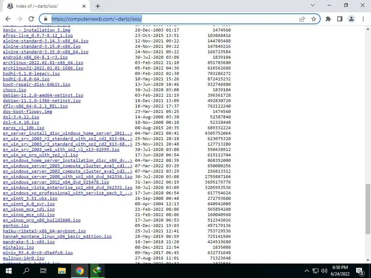Open the taskbar clock showing 6:50 PM
This screenshot has width=371, height=278.
tap(340, 271)
